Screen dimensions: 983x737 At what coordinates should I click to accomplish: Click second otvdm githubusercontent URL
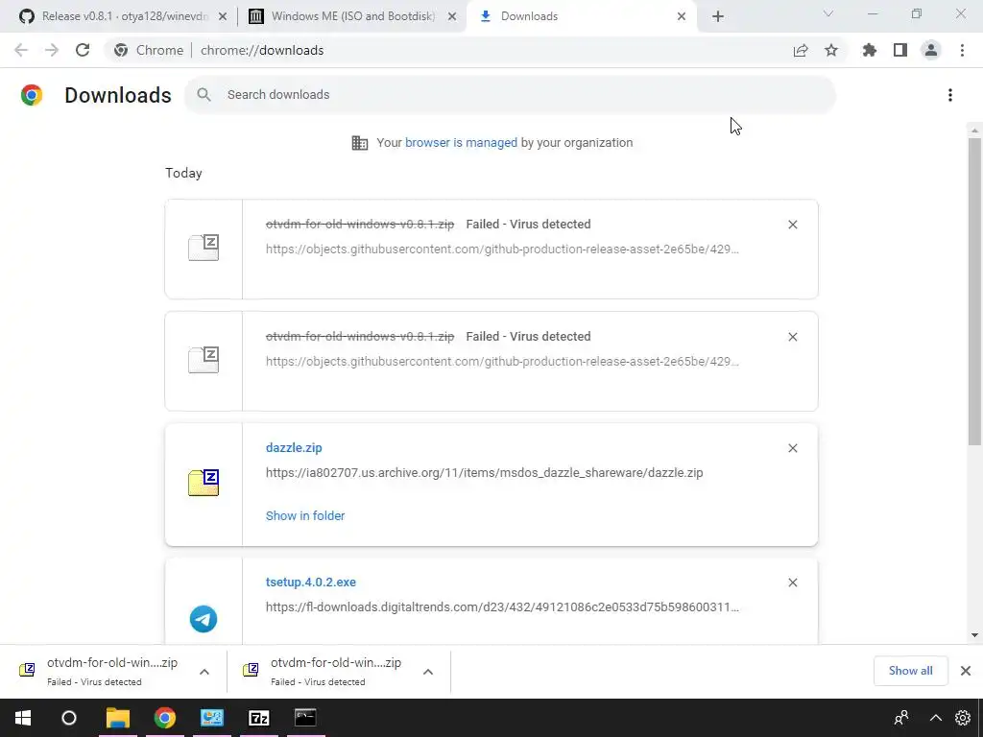502,362
